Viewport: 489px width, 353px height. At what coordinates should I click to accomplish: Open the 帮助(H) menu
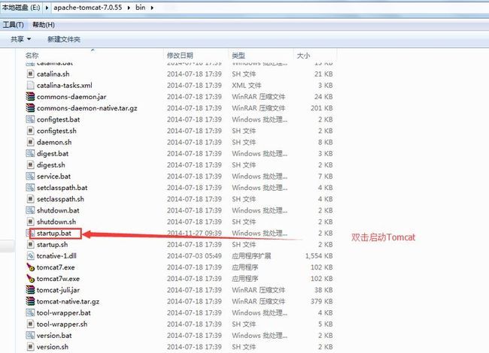pyautogui.click(x=44, y=25)
